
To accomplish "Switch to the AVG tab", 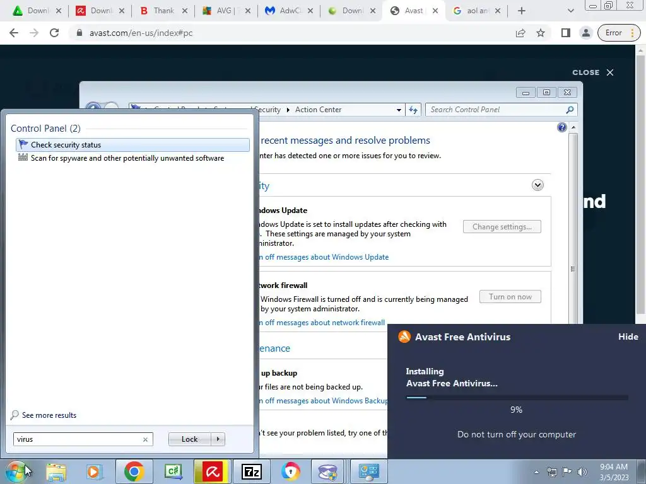I will tap(226, 11).
